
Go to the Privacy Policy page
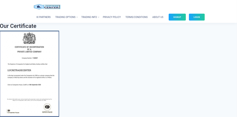click(x=112, y=17)
